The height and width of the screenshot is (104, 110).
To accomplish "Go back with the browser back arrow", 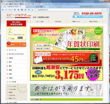I will pyautogui.click(x=3, y=10).
